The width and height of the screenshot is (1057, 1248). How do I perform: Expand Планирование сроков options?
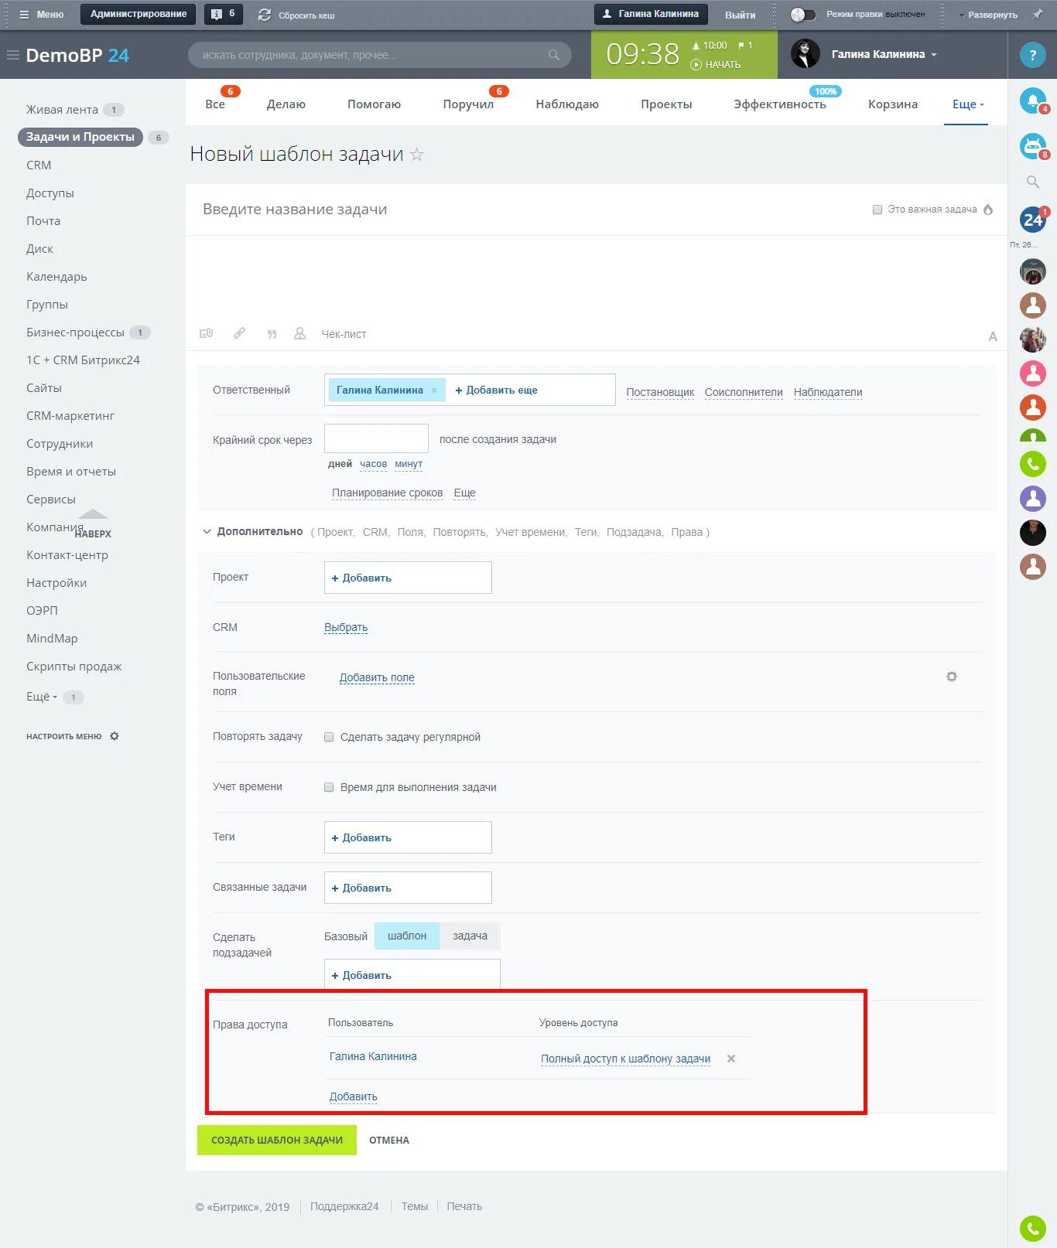pos(387,493)
